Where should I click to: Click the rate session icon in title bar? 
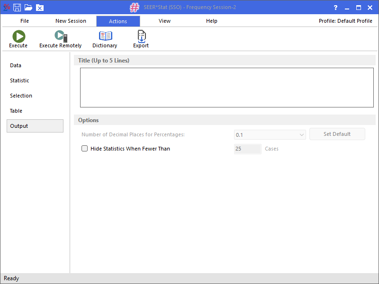pos(7,7)
